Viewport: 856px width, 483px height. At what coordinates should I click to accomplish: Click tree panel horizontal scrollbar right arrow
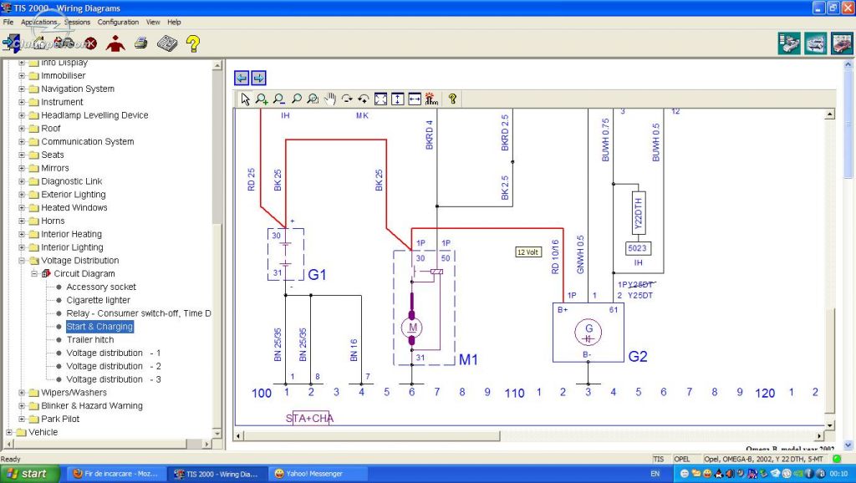pyautogui.click(x=207, y=445)
